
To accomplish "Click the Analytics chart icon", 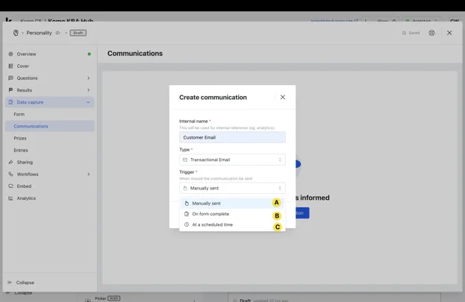I will click(10, 198).
